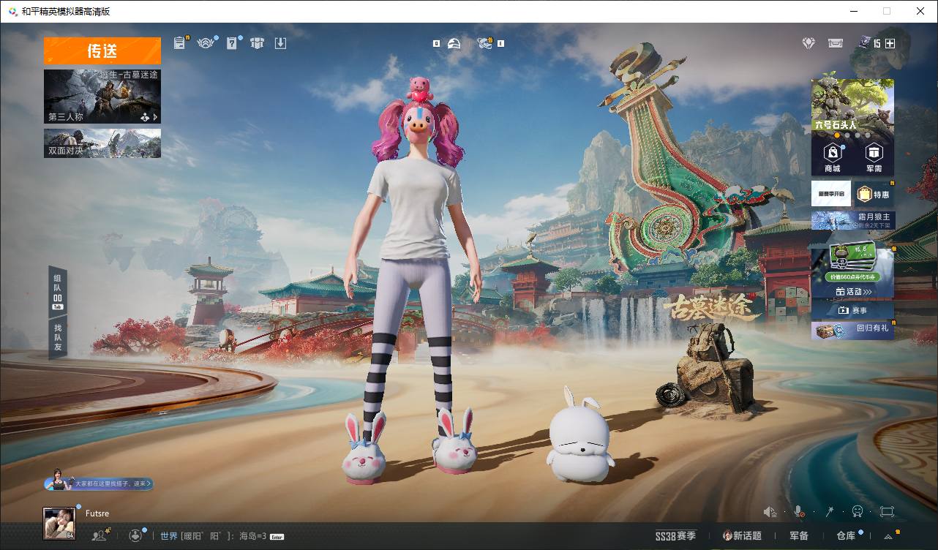This screenshot has height=550, width=938.
Task: Open the diamond icon at top right
Action: click(808, 43)
